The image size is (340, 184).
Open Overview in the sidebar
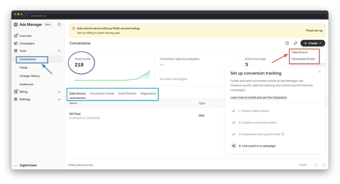point(25,36)
